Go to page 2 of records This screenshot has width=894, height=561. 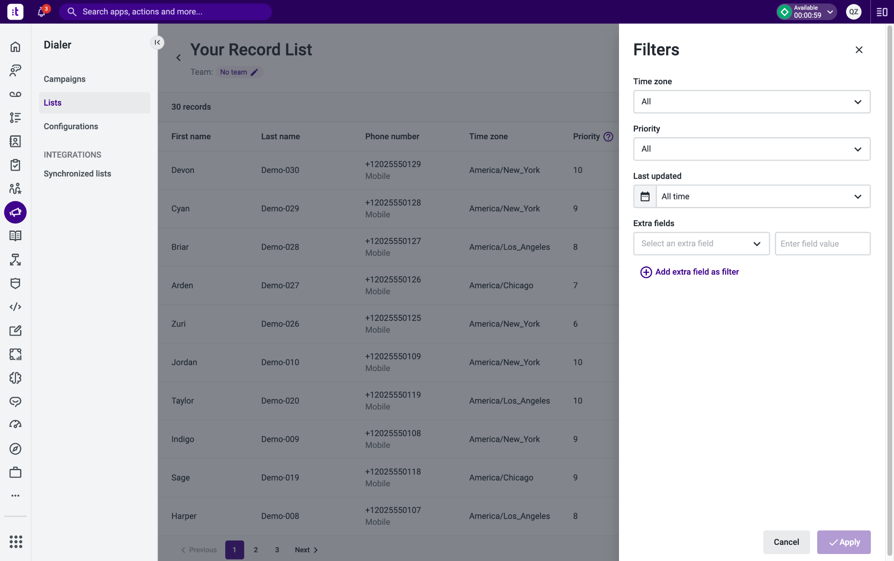(256, 550)
